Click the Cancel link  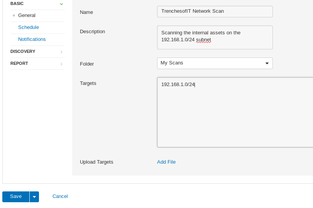pos(60,196)
